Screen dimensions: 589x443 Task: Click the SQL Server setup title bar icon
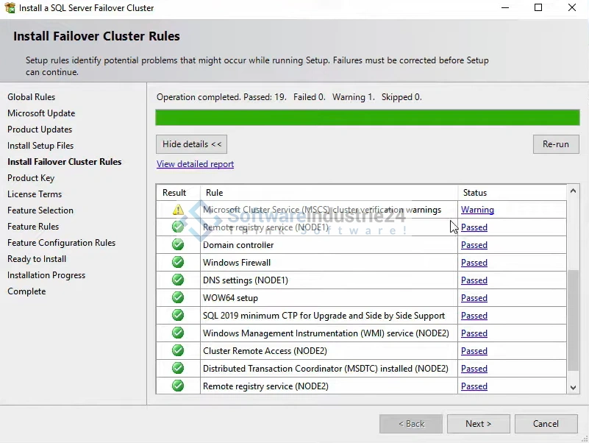point(10,8)
